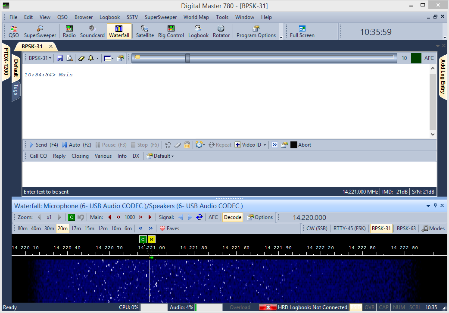Open the waterfall pane menu arrow
Image resolution: width=449 pixels, height=313 pixels.
(428, 206)
